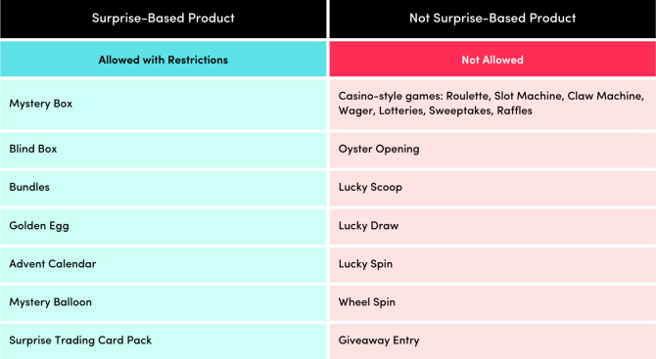Click the Casino-style games text cell
The height and width of the screenshot is (359, 656).
(492, 104)
